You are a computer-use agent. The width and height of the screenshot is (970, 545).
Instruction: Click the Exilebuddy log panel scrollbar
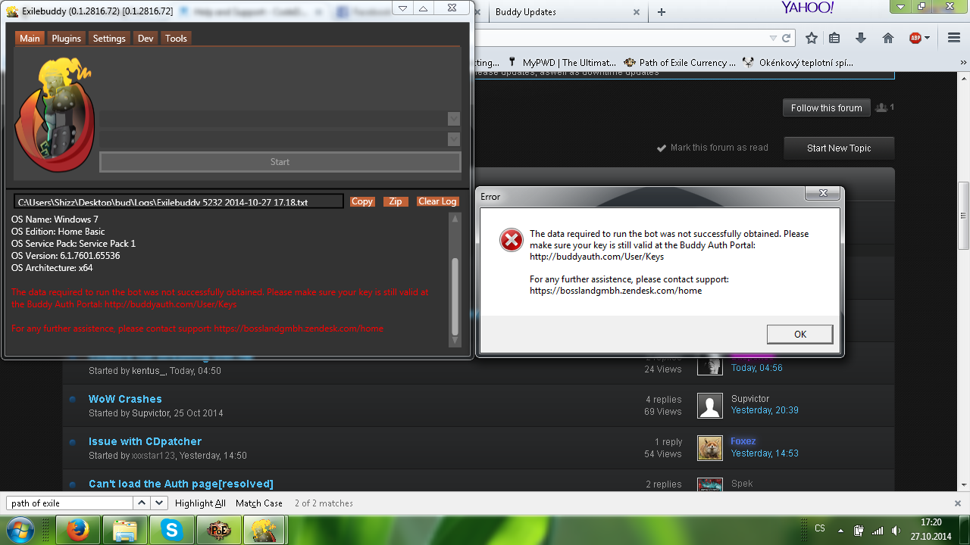455,295
